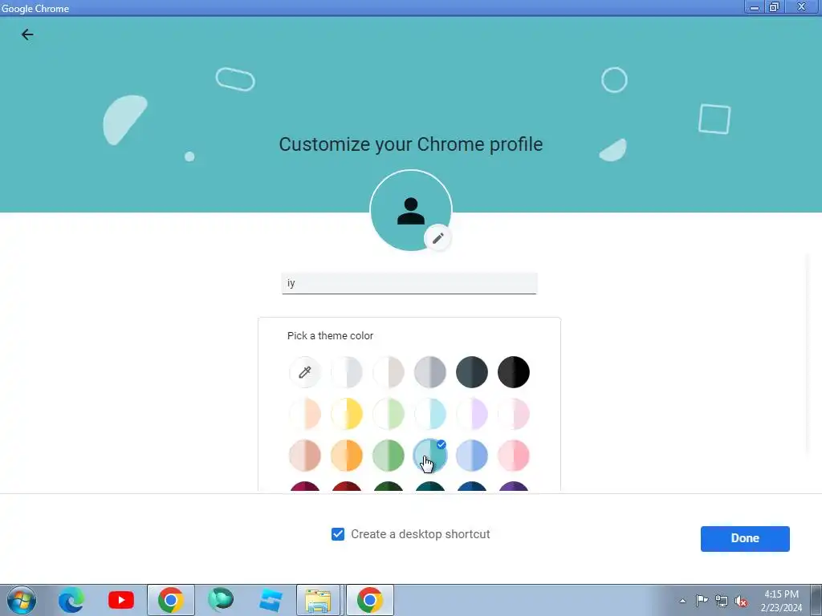Choose the light lavender theme color

[472, 414]
